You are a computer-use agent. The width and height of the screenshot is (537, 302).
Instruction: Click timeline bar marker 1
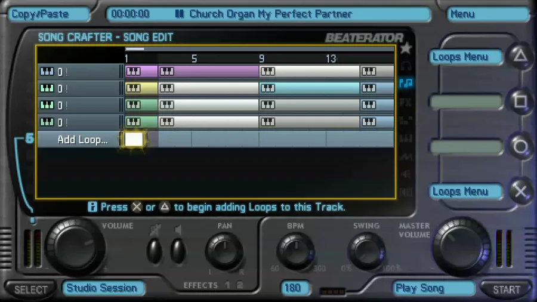[126, 59]
